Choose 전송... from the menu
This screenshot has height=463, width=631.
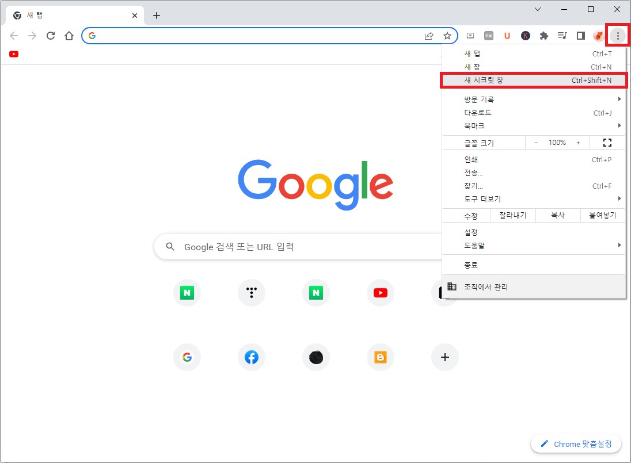(534, 173)
